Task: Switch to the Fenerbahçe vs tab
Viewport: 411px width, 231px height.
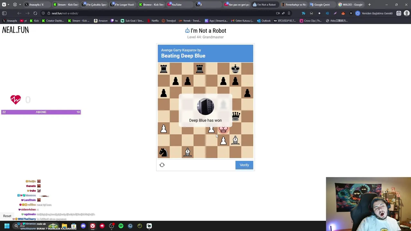Action: [x=293, y=4]
